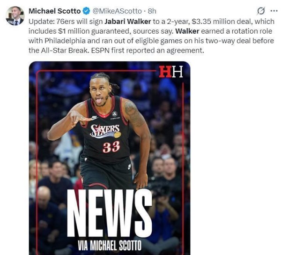
Task: Click the VIA MICHAEL SCOTTO caption
Action: coord(110,246)
